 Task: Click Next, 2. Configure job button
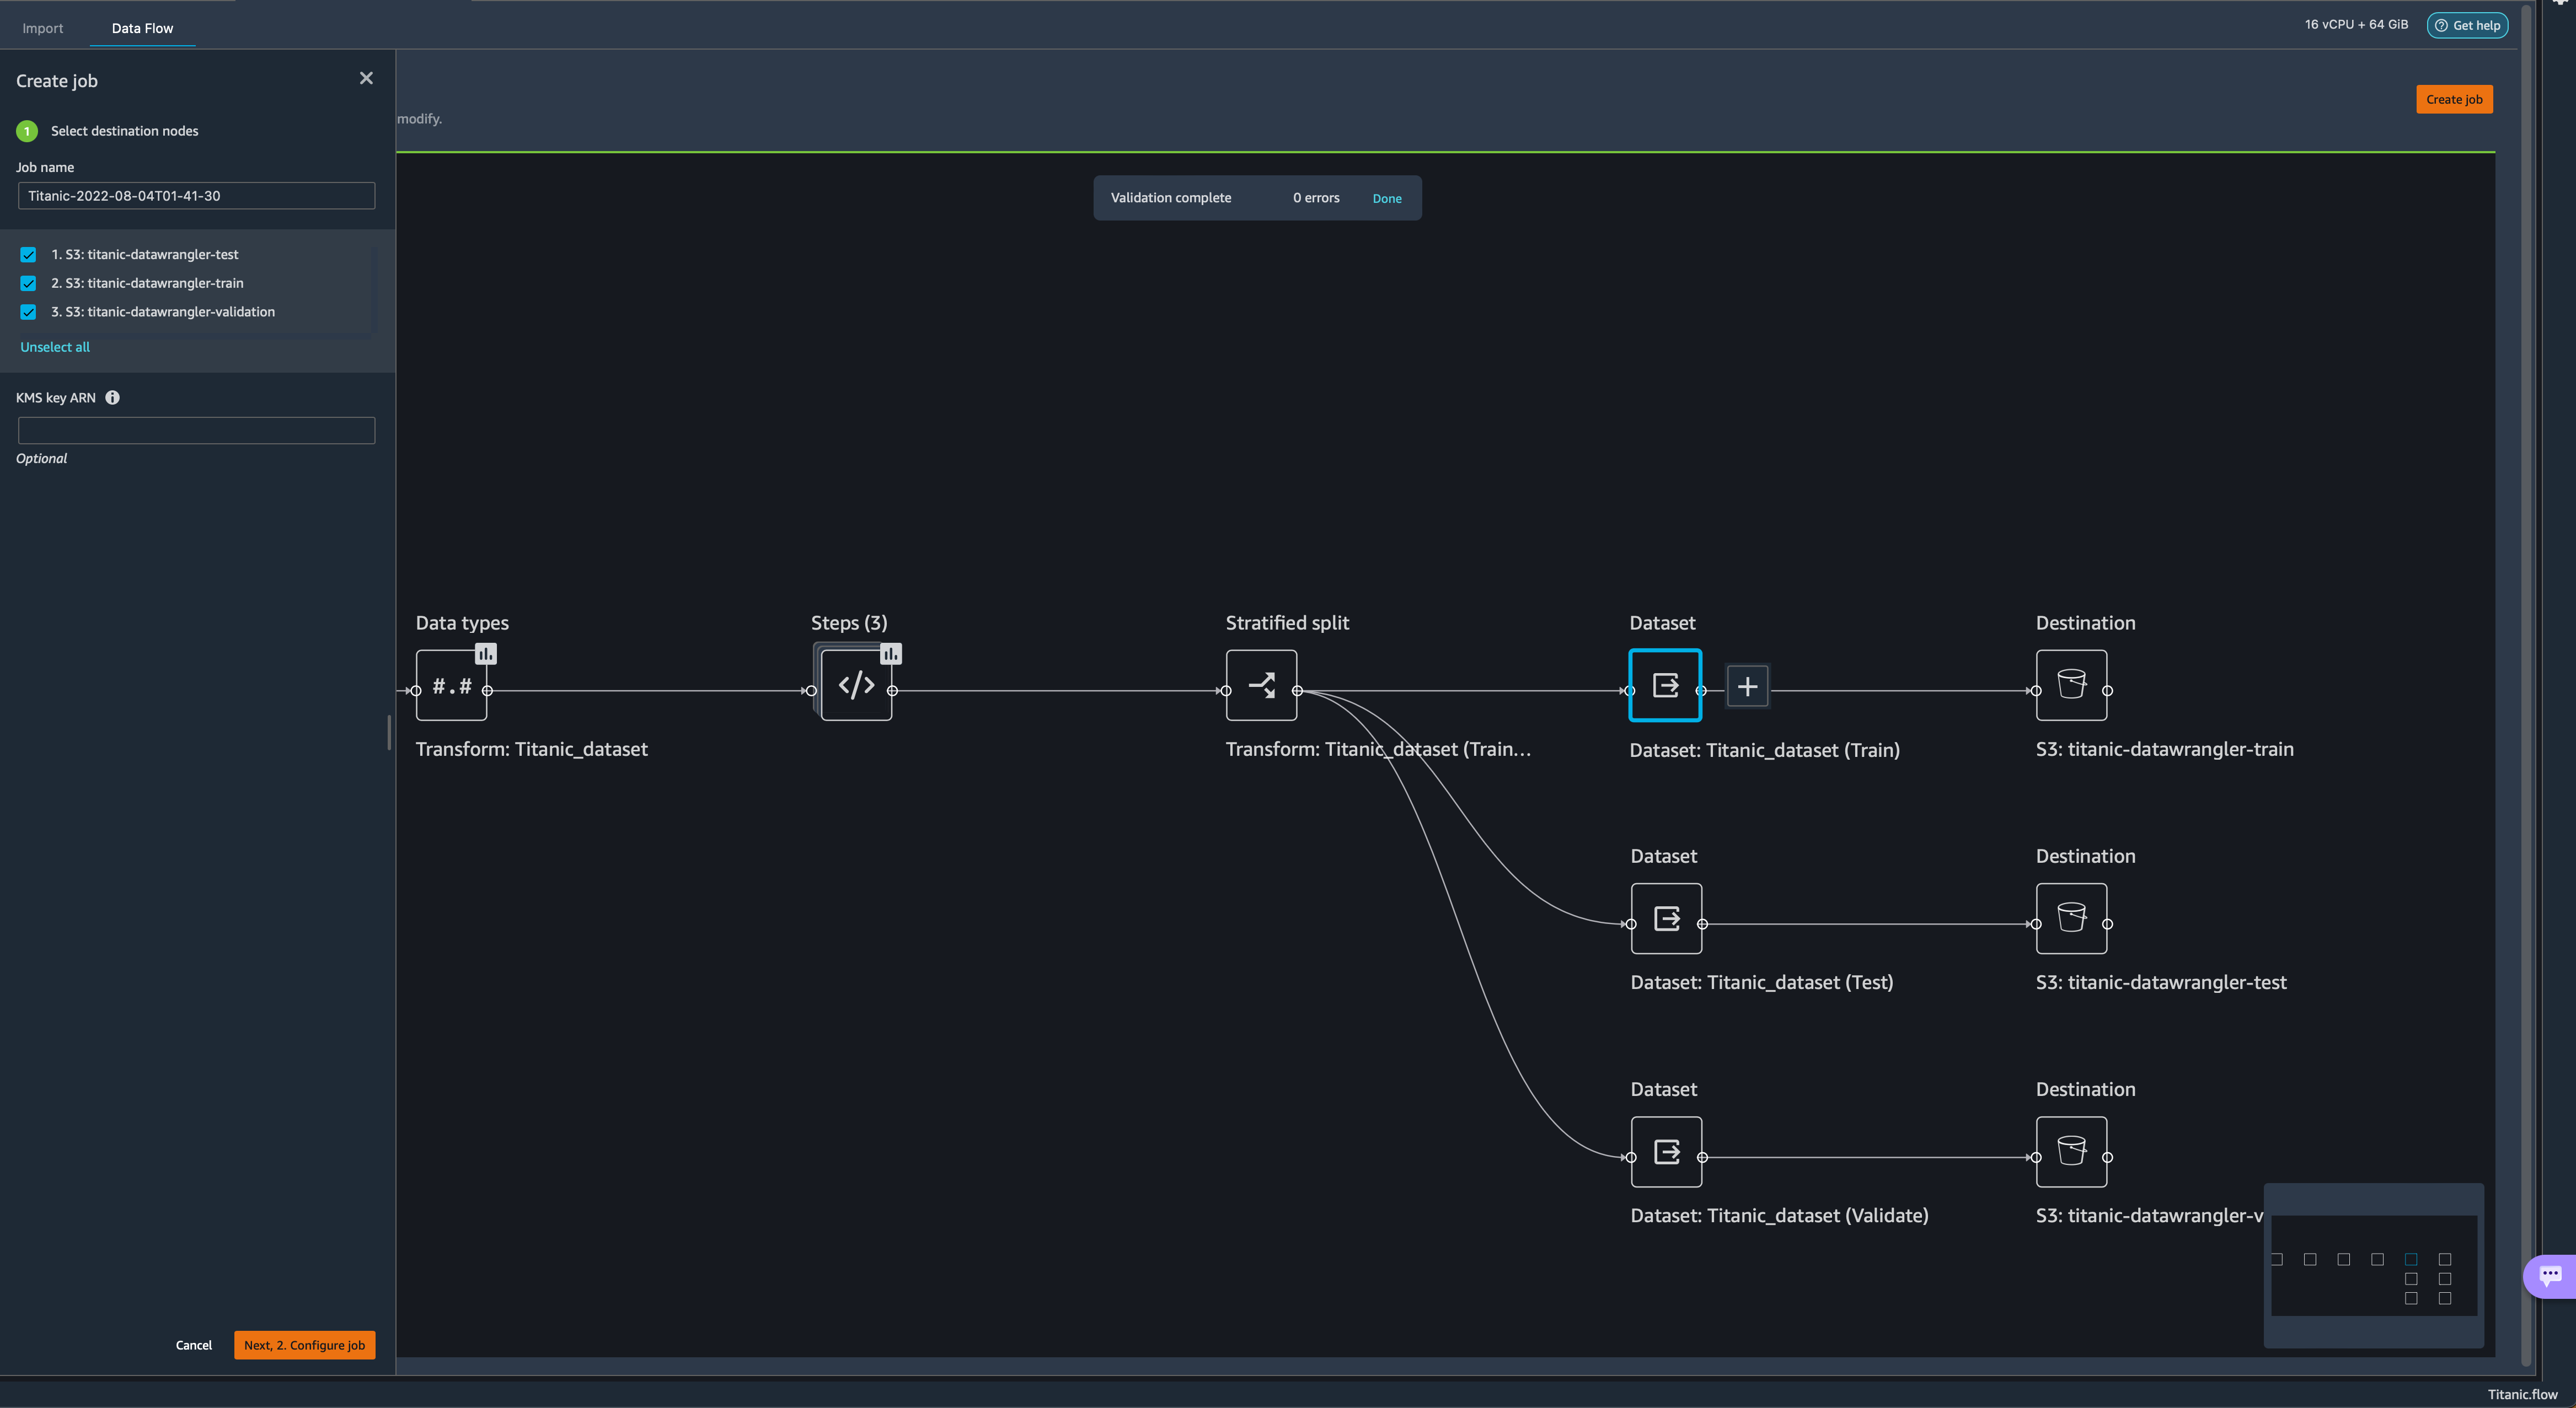tap(304, 1345)
